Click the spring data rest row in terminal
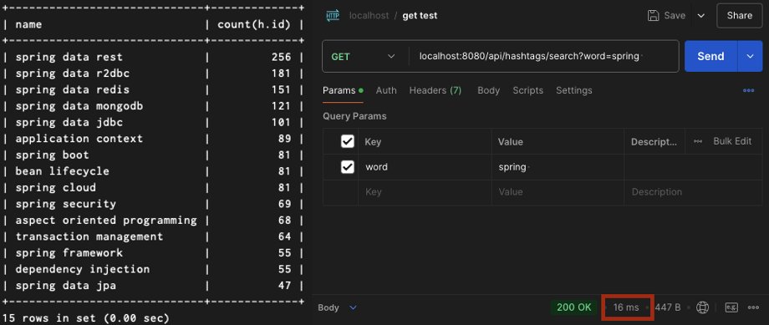769x325 pixels. coord(153,57)
